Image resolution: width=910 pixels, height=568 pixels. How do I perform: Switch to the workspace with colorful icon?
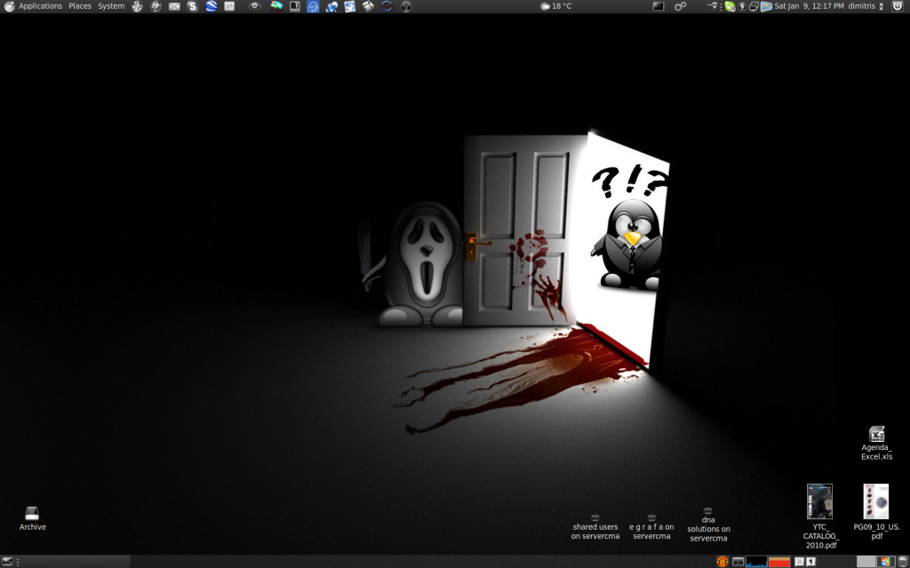885,562
